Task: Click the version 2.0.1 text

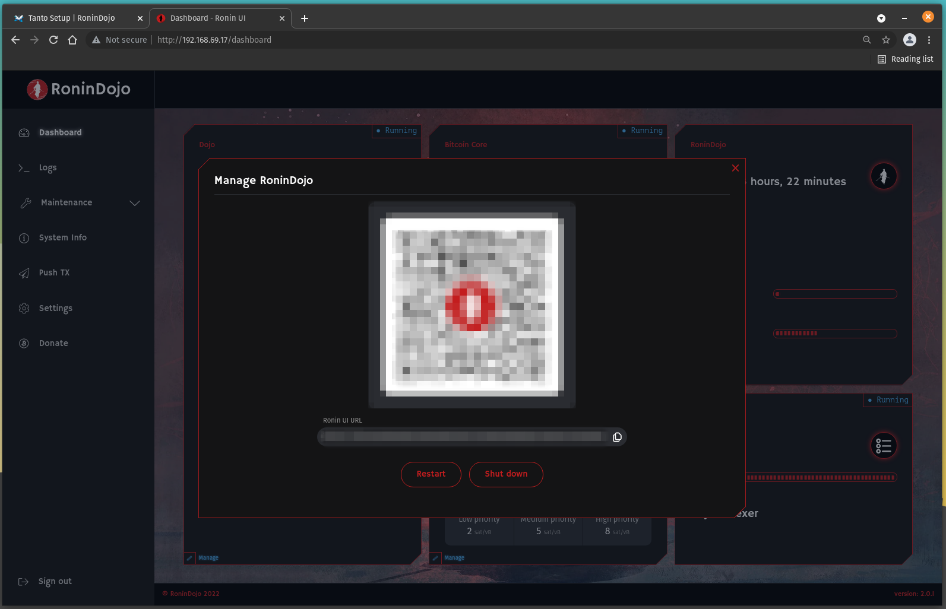Action: pos(914,594)
